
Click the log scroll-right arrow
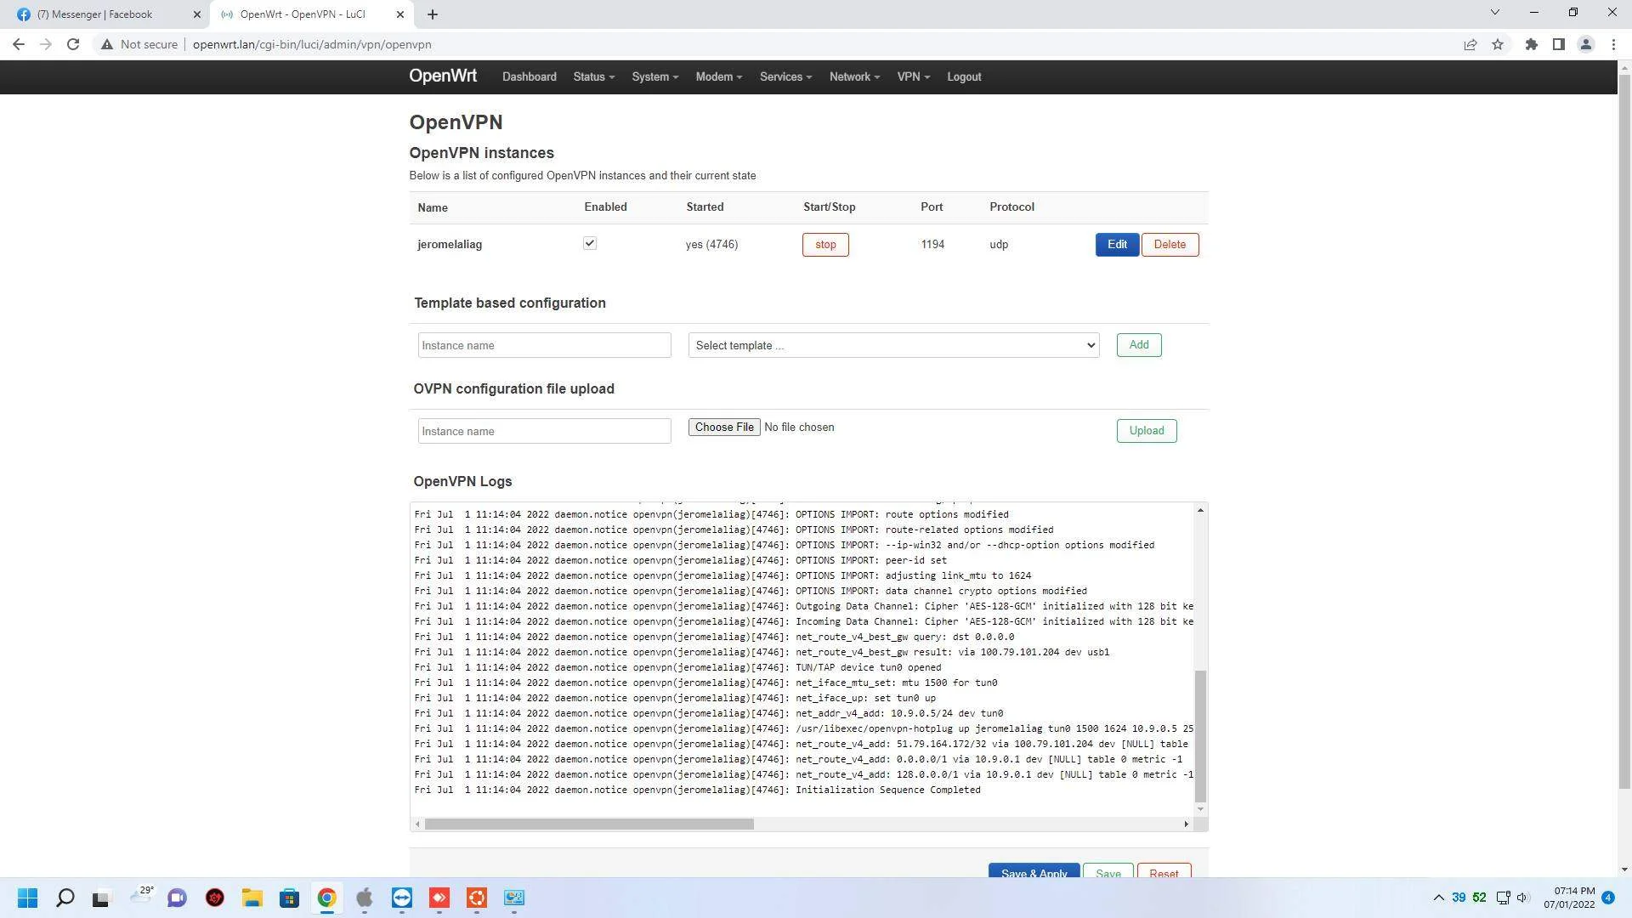pos(1186,824)
